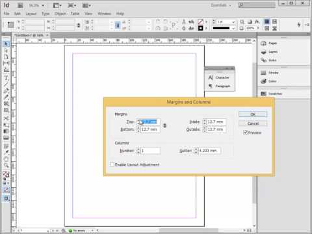Open Adobe Bridge from the application bar
The image size is (312, 234).
tap(20, 5)
